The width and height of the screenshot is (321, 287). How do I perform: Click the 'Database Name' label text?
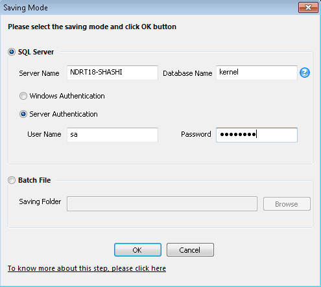coord(187,73)
